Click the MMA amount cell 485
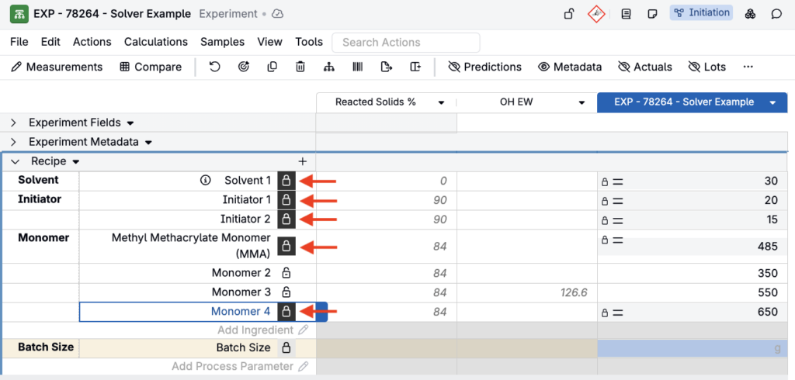Image resolution: width=795 pixels, height=380 pixels. [693, 247]
